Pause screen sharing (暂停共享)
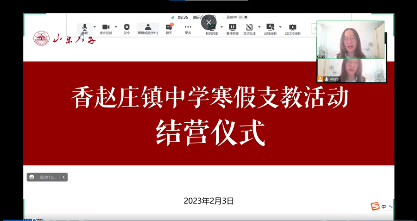Image resolution: width=417 pixels, height=221 pixels. coord(233,28)
